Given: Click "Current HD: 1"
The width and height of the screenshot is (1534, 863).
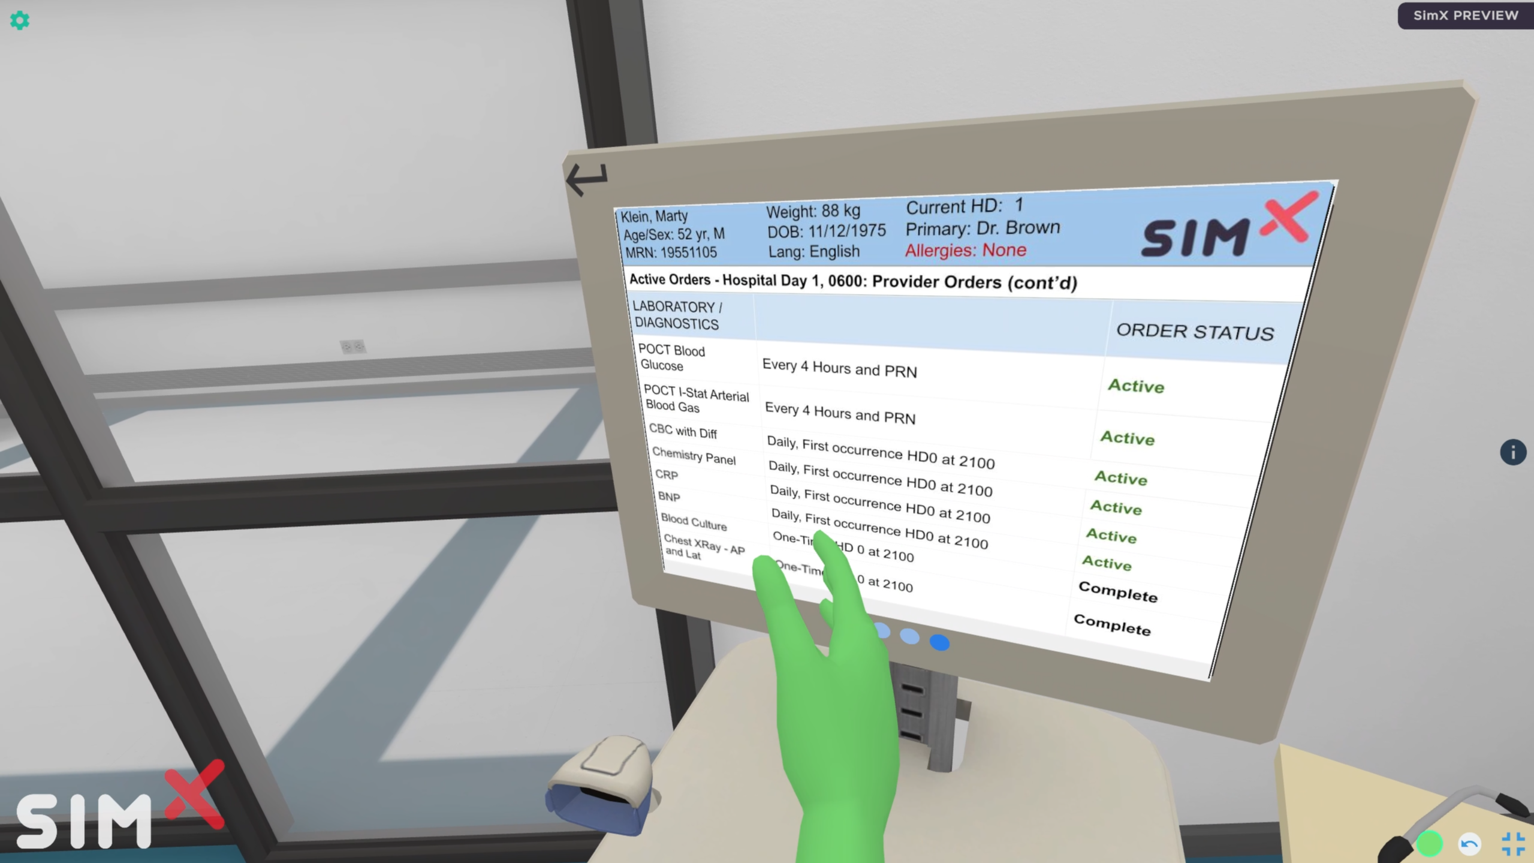Looking at the screenshot, I should pos(965,206).
